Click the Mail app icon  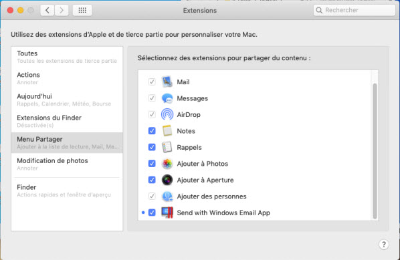pos(167,82)
